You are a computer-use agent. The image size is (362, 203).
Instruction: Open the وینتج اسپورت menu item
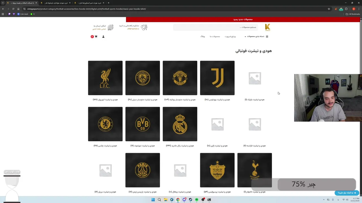pos(230,36)
